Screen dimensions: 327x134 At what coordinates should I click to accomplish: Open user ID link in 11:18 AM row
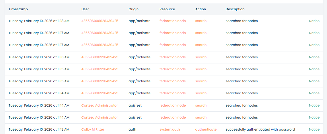(x=100, y=21)
